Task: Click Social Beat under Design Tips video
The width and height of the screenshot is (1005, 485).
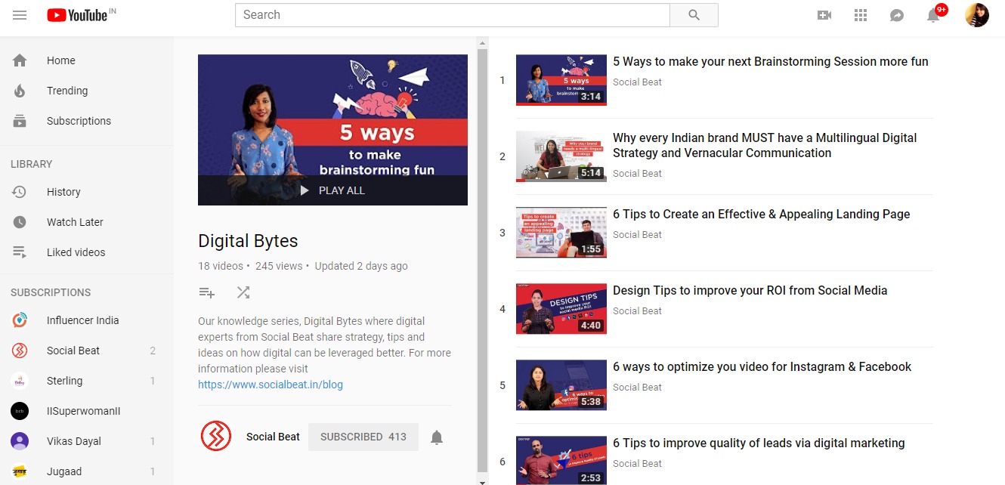Action: point(637,311)
